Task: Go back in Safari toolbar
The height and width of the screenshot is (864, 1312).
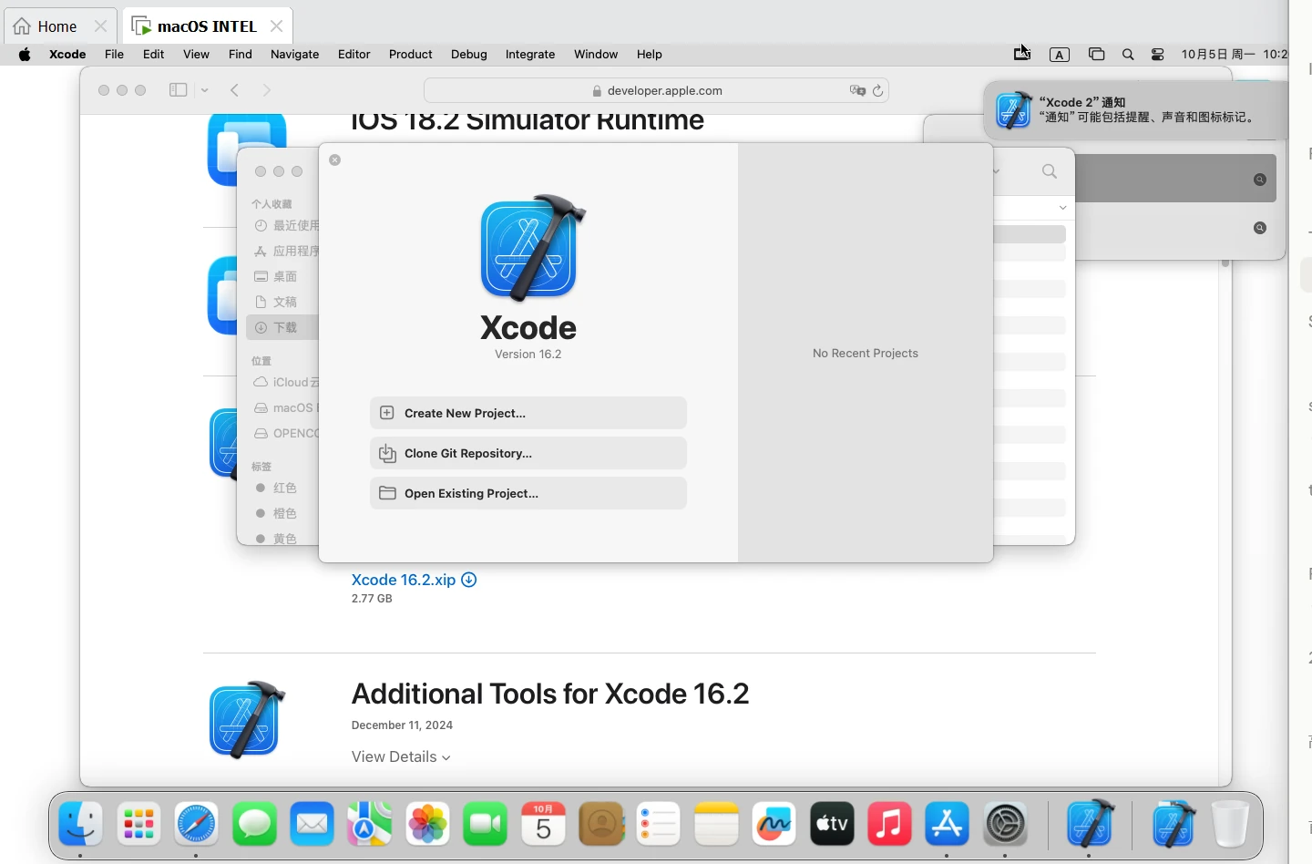Action: tap(235, 90)
